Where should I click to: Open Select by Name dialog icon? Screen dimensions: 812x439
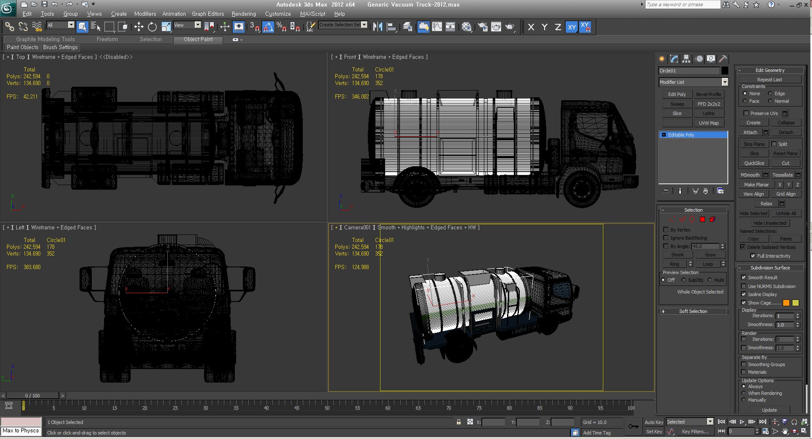click(x=96, y=27)
